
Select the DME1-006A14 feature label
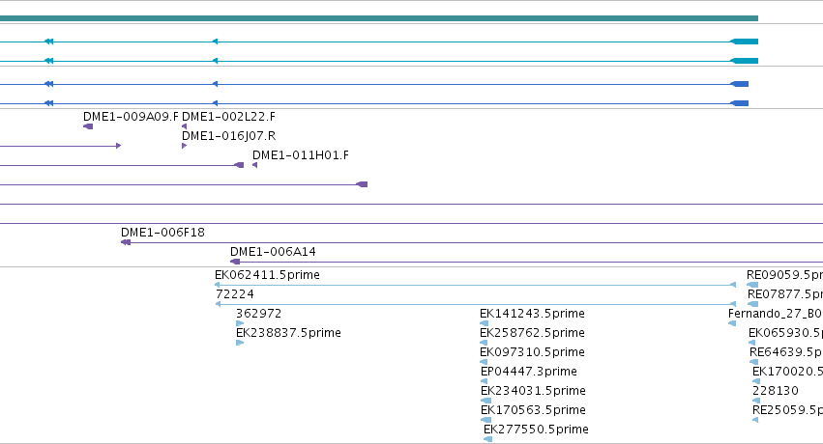pos(273,252)
